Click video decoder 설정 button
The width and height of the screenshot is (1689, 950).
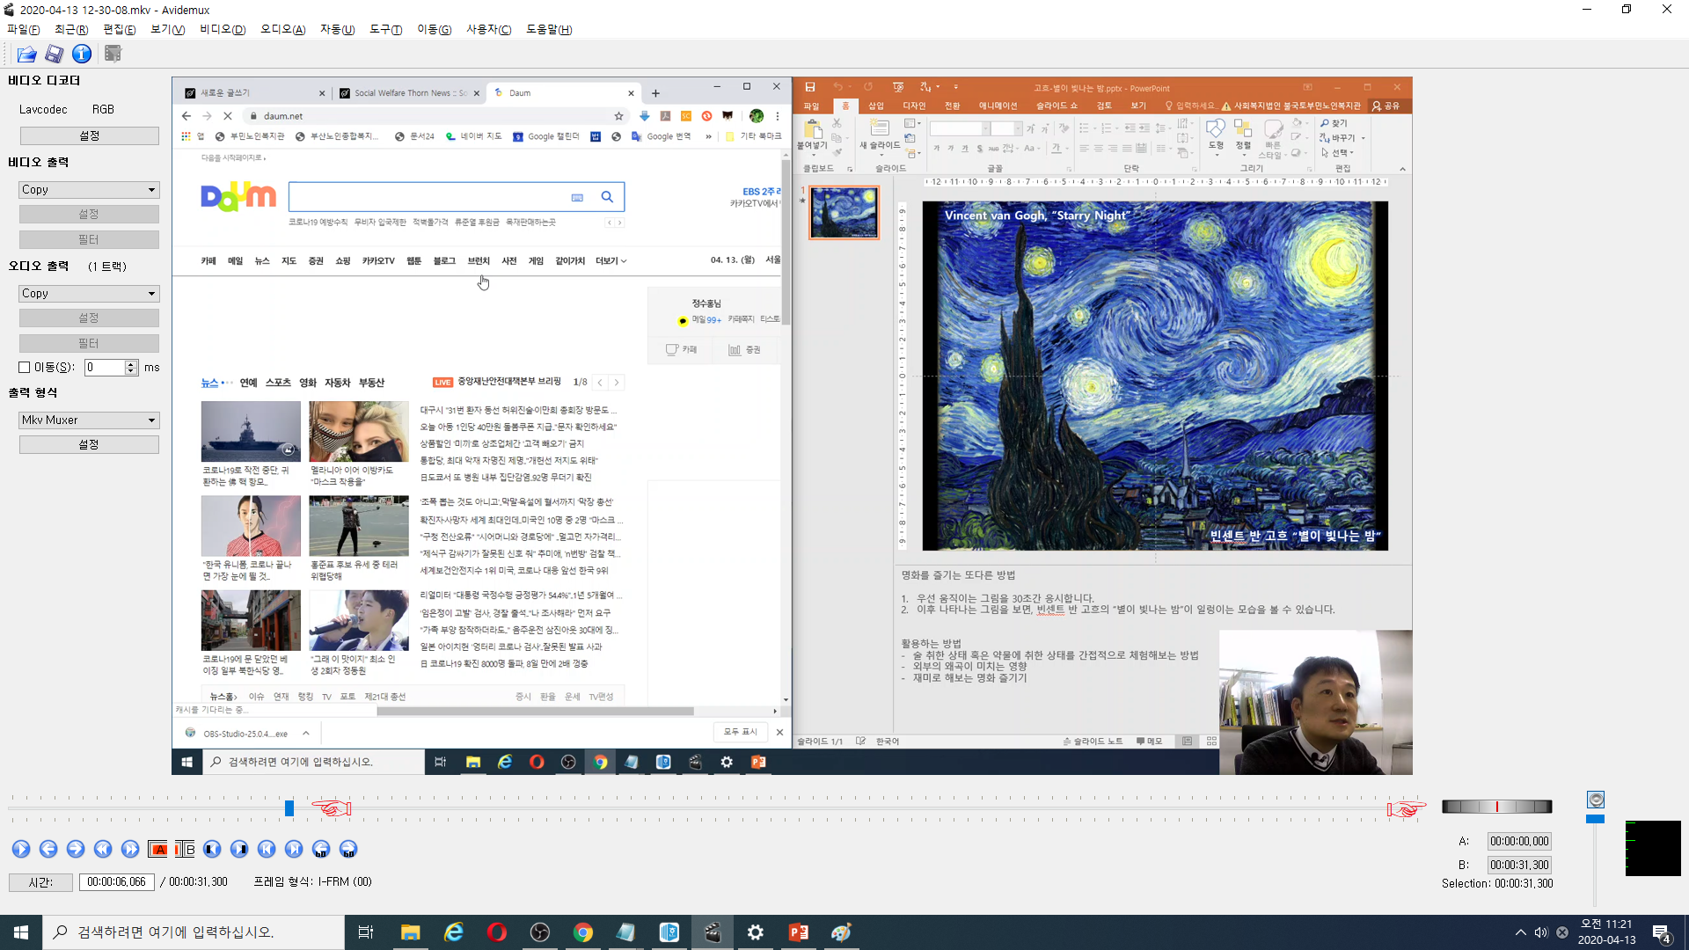tap(89, 136)
